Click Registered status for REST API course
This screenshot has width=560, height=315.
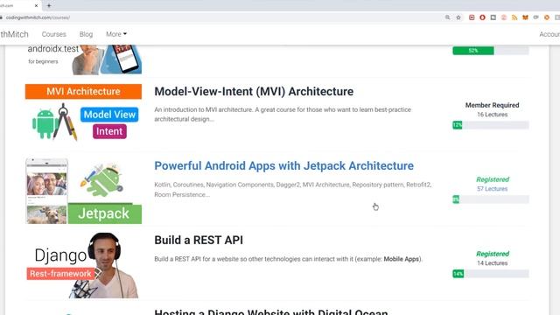tap(493, 254)
